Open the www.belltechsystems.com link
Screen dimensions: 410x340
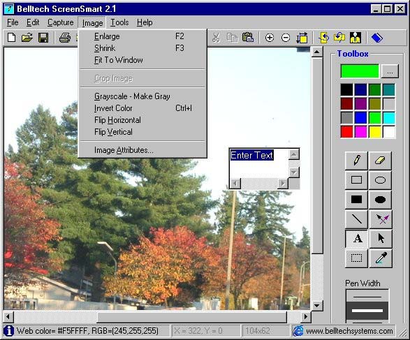349,331
